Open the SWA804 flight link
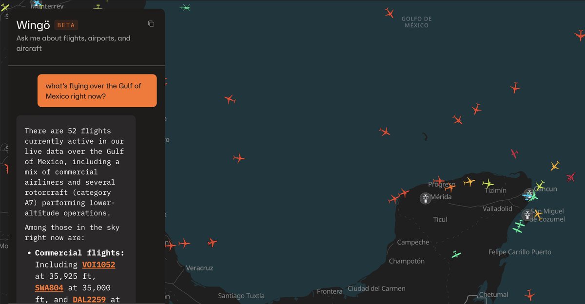Viewport: 585px width, 304px height. click(x=49, y=287)
